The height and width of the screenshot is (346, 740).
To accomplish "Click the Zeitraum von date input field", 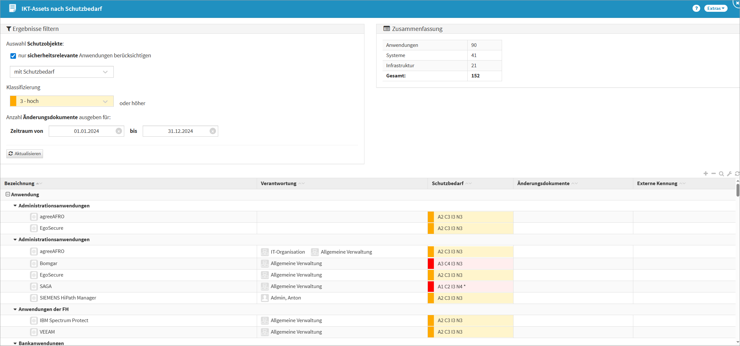I will [x=82, y=131].
